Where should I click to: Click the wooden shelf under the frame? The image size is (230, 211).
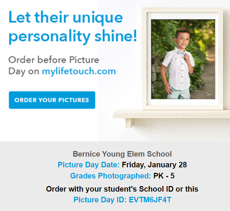tap(171, 114)
